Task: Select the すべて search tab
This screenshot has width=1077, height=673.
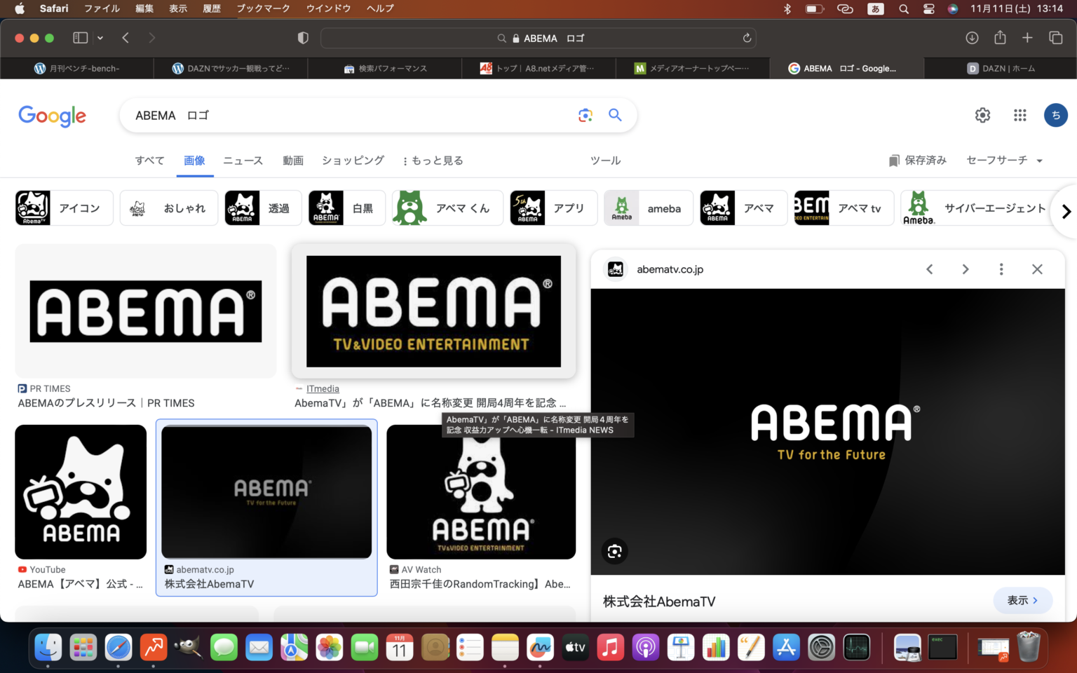Action: (149, 161)
